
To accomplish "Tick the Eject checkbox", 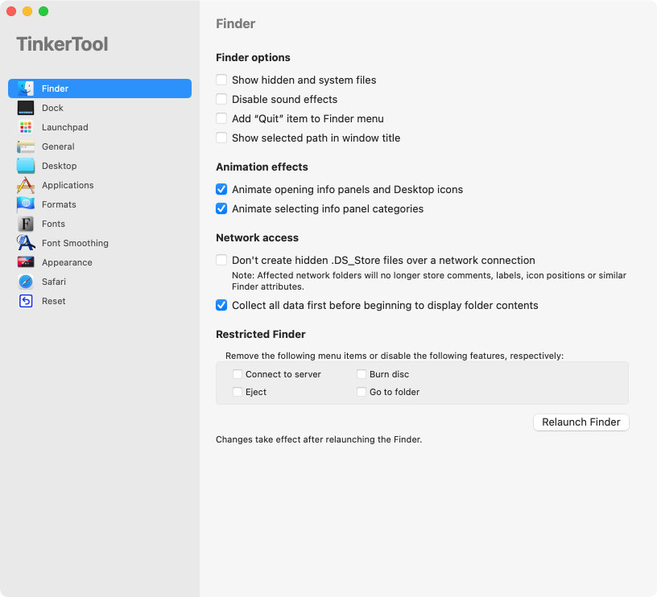I will 238,392.
